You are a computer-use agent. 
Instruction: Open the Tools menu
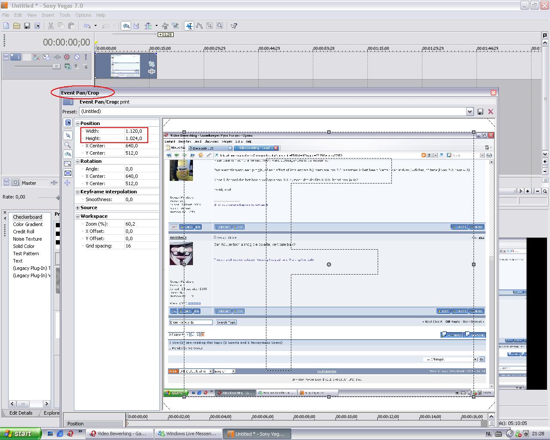tap(65, 15)
